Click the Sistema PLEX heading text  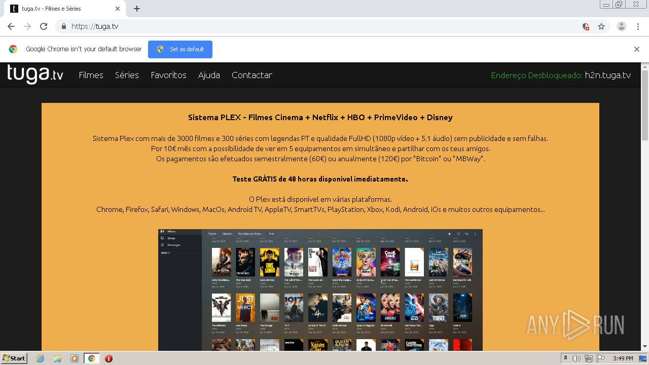(x=320, y=117)
